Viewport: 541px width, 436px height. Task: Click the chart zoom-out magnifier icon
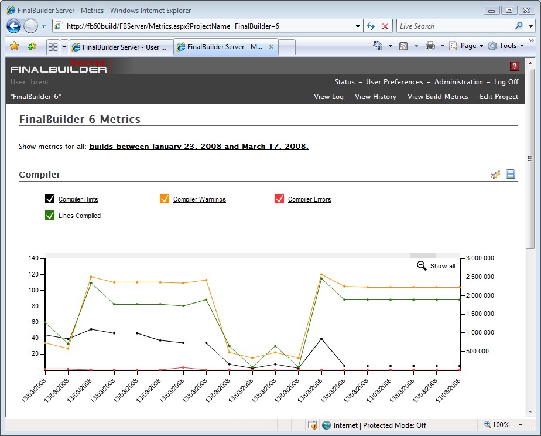422,266
